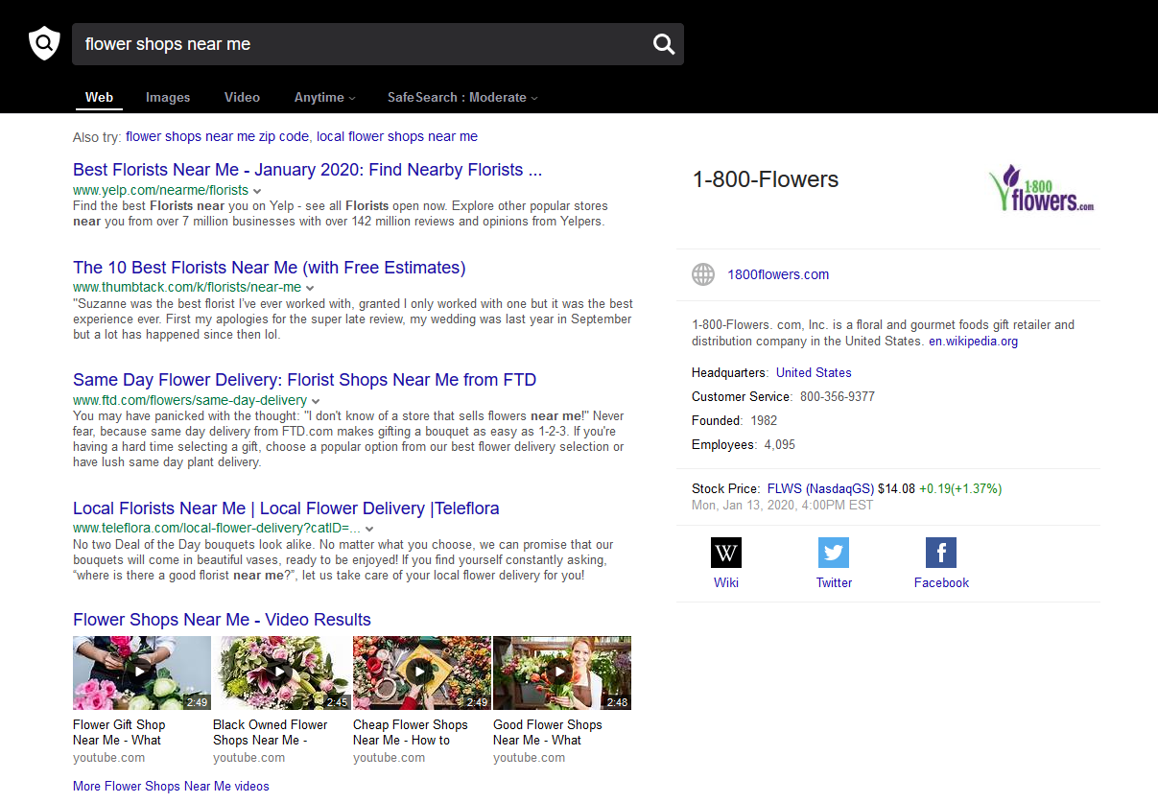1158x803 pixels.
Task: Open the Anytime filter dropdown
Action: (x=325, y=97)
